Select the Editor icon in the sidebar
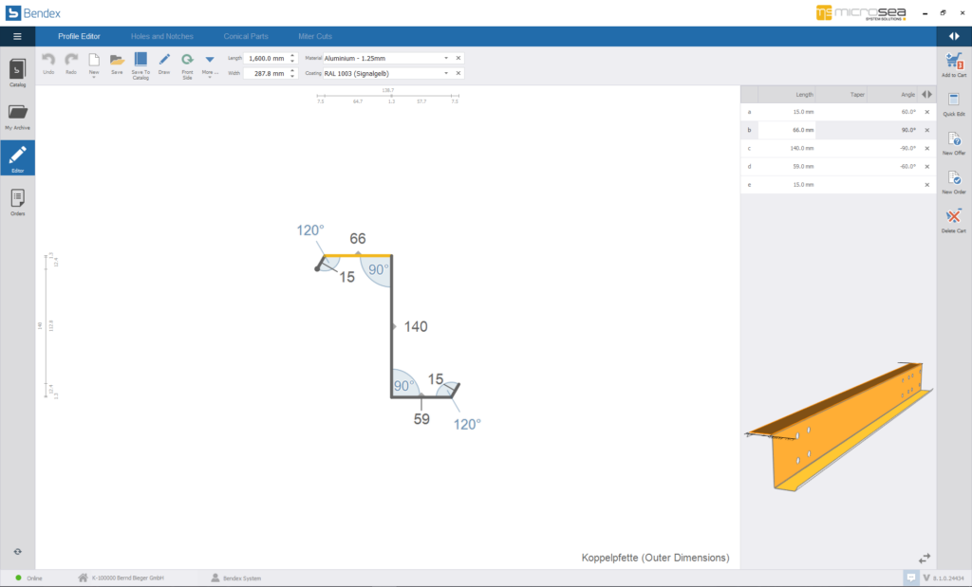 click(x=16, y=157)
